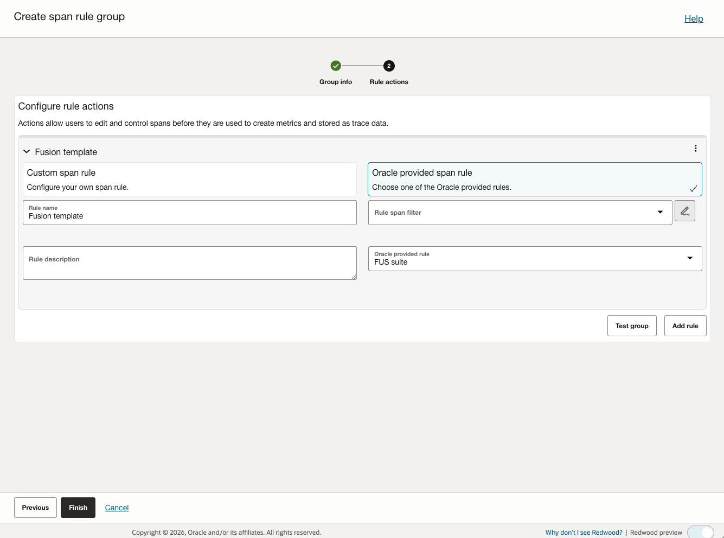The width and height of the screenshot is (724, 538).
Task: Click the Why don't I see Redwood link
Action: tap(583, 532)
